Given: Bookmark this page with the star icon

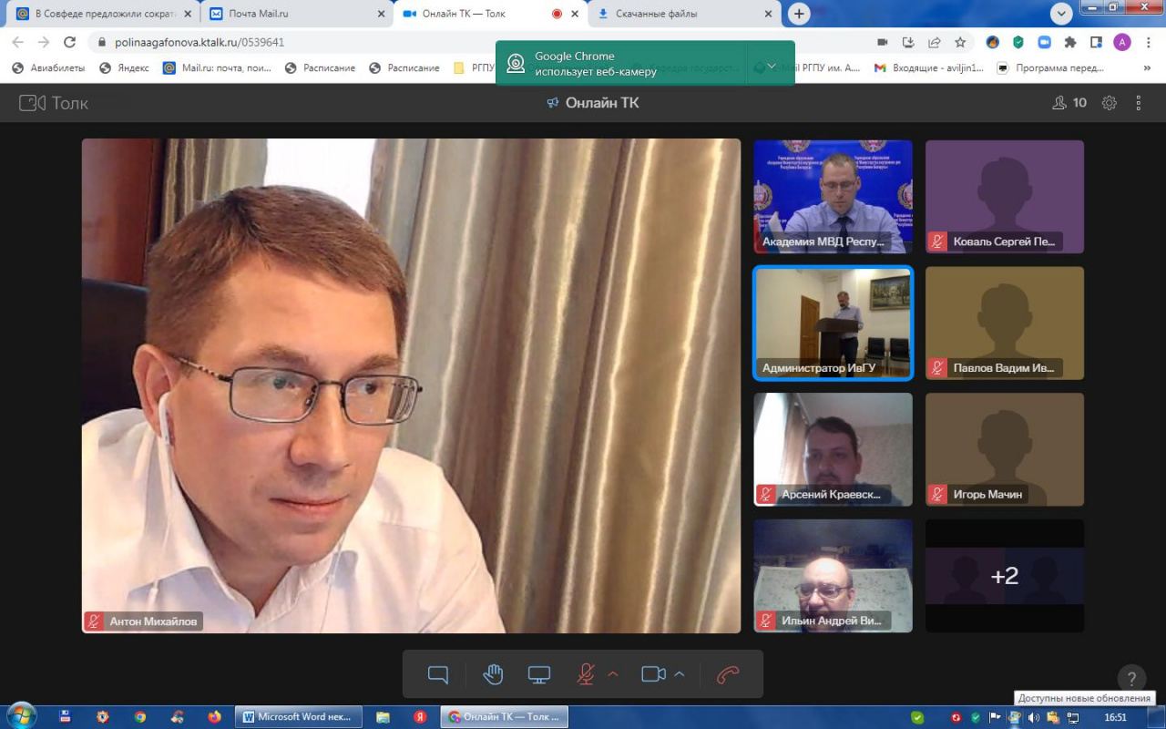Looking at the screenshot, I should coord(960,42).
